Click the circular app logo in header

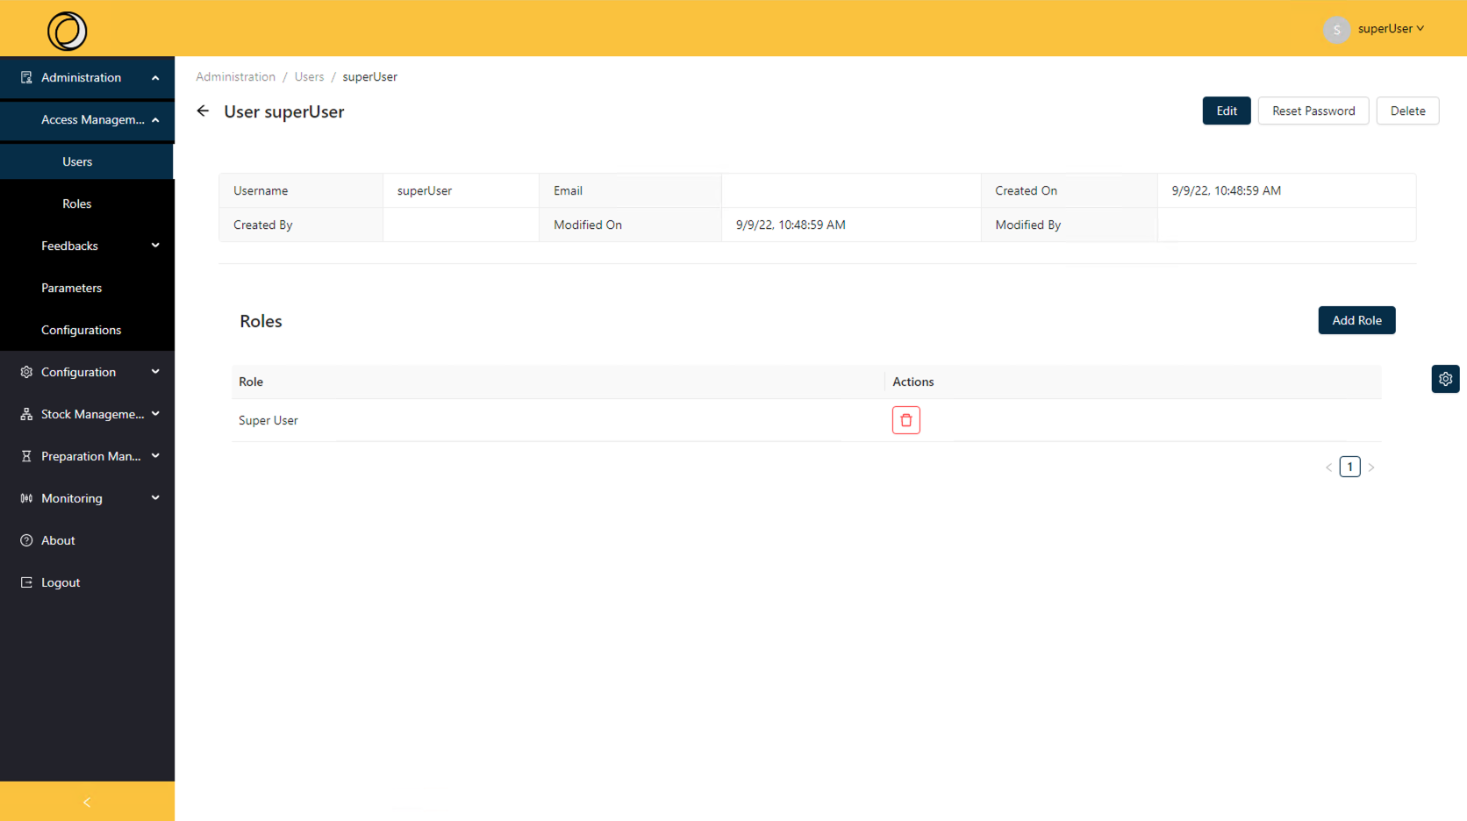[67, 31]
